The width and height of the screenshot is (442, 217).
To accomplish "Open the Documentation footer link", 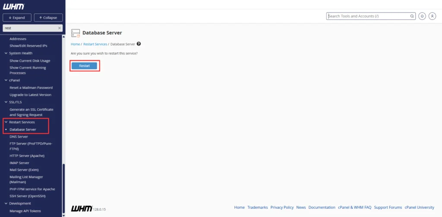I will (x=322, y=208).
